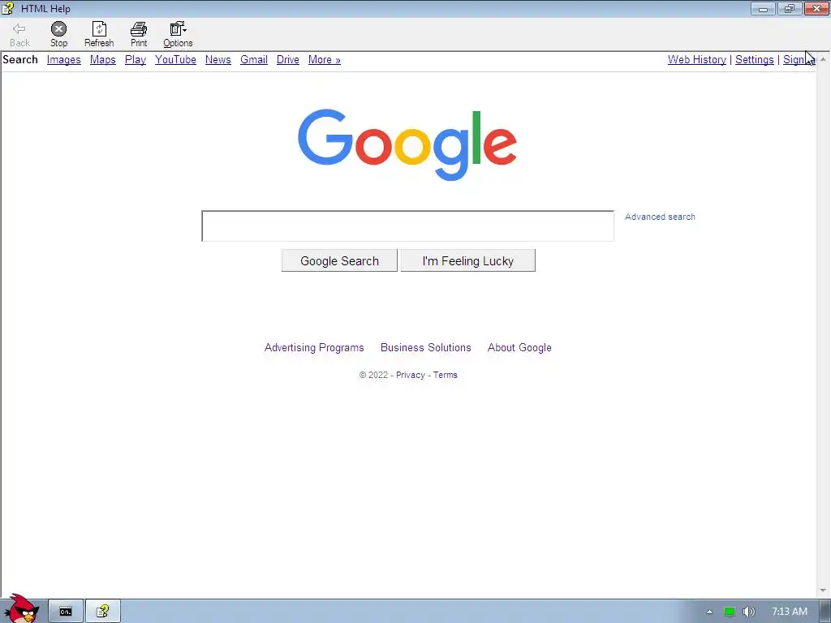Open the volume speaker tray icon
This screenshot has height=623, width=831.
(x=748, y=612)
